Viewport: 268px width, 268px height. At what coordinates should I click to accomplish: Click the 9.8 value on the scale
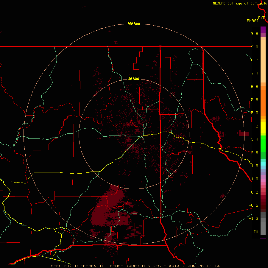(x=255, y=33)
